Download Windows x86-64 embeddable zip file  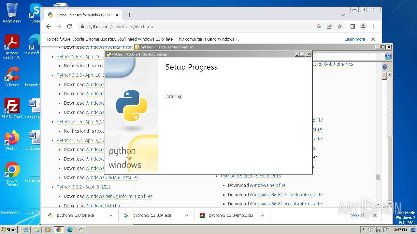click(x=286, y=195)
